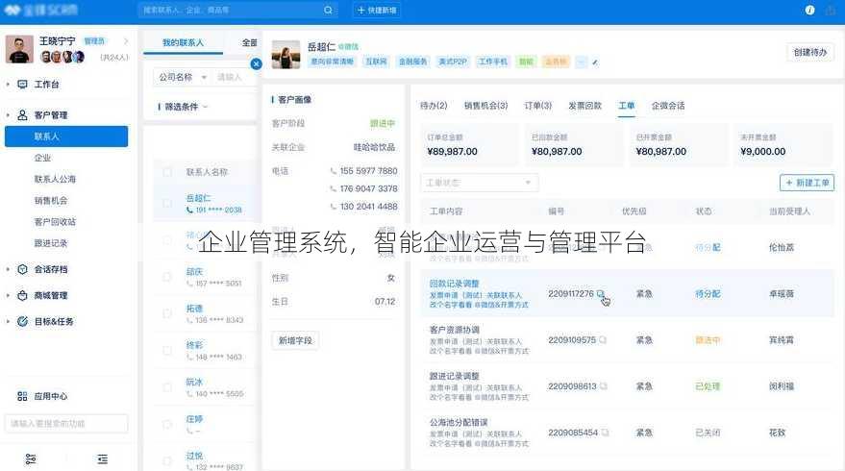The height and width of the screenshot is (471, 845).
Task: Copy ticket number 2209109575 with its icon
Action: 603,340
